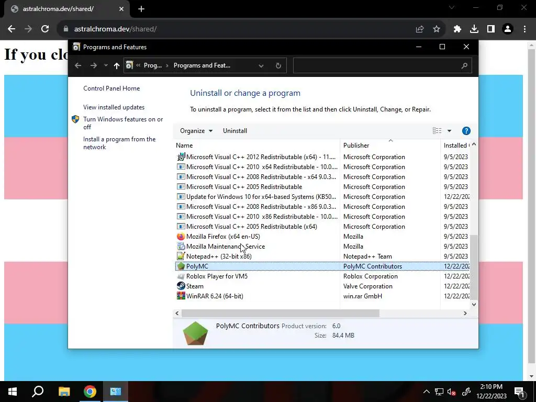This screenshot has height=402, width=536.
Task: Open Control Panel Home link
Action: (111, 88)
